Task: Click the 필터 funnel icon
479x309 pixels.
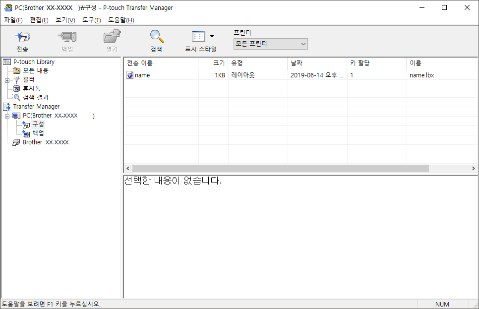Action: [x=16, y=80]
